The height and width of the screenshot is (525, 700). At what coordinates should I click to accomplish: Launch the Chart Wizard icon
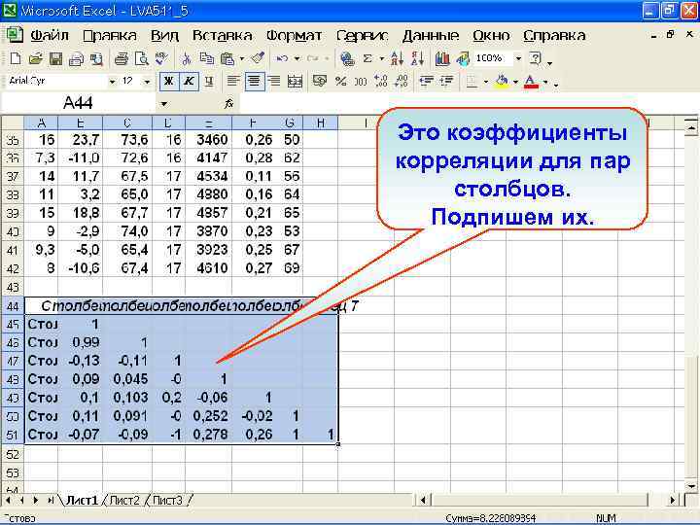coord(442,58)
